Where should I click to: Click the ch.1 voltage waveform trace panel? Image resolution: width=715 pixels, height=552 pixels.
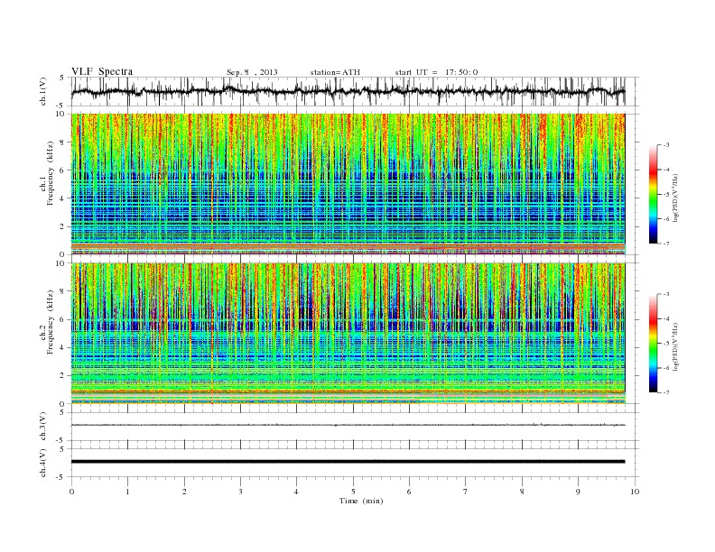[355, 91]
